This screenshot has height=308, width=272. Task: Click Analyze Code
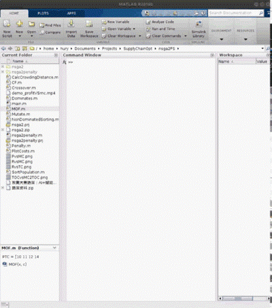click(x=160, y=22)
